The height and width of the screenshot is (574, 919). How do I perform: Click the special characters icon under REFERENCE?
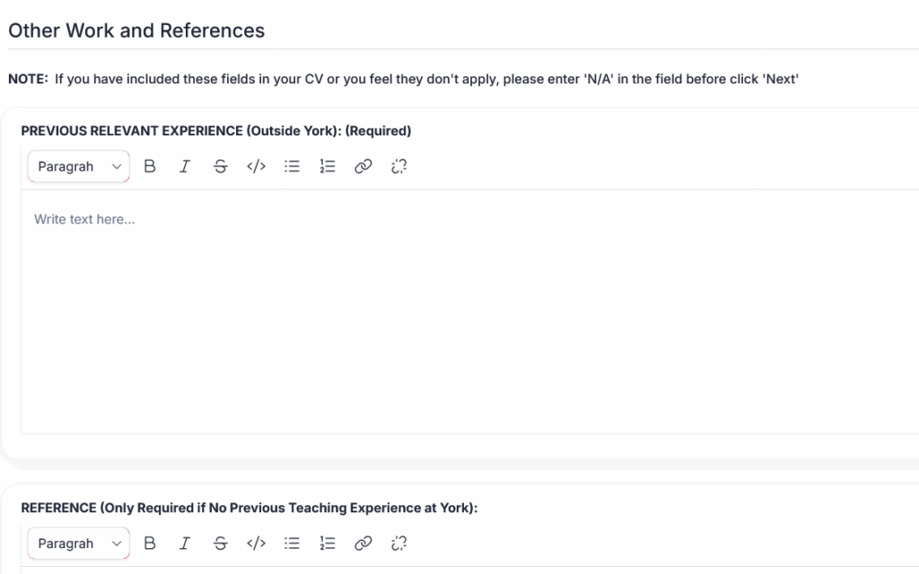coord(398,543)
